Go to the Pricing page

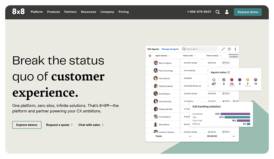point(124,12)
